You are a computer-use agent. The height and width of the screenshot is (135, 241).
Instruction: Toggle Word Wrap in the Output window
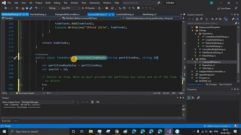pyautogui.click(x=98, y=102)
